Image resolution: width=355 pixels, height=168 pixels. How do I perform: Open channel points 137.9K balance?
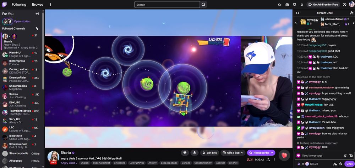pyautogui.click(x=312, y=164)
